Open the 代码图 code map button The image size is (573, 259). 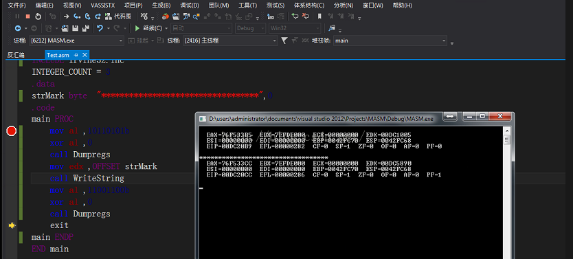point(118,16)
